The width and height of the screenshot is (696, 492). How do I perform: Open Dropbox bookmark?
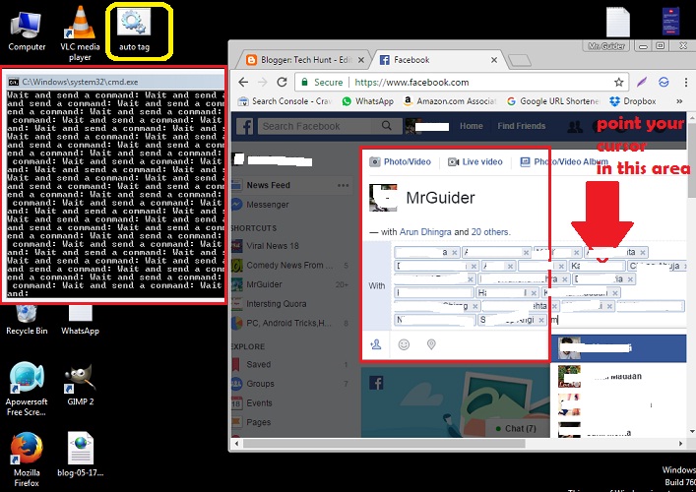(633, 101)
